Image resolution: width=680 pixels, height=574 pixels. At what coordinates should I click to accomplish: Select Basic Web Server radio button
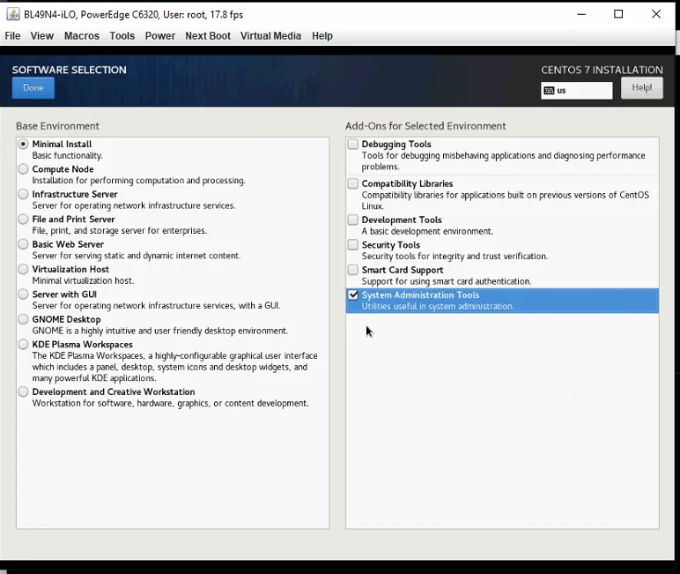click(23, 244)
